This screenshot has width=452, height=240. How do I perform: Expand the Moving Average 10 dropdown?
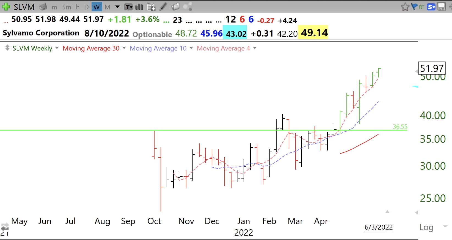click(191, 48)
